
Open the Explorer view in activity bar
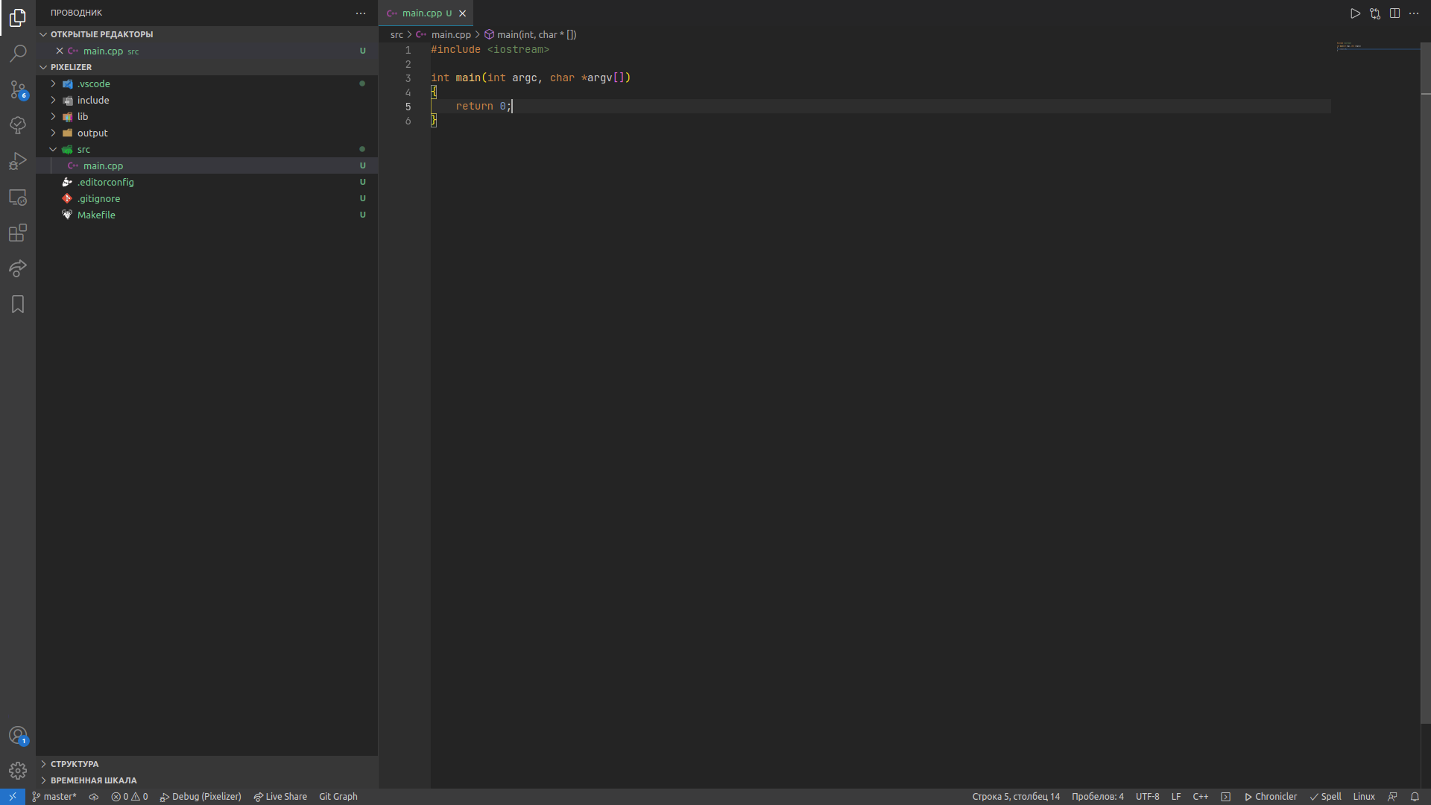point(18,18)
